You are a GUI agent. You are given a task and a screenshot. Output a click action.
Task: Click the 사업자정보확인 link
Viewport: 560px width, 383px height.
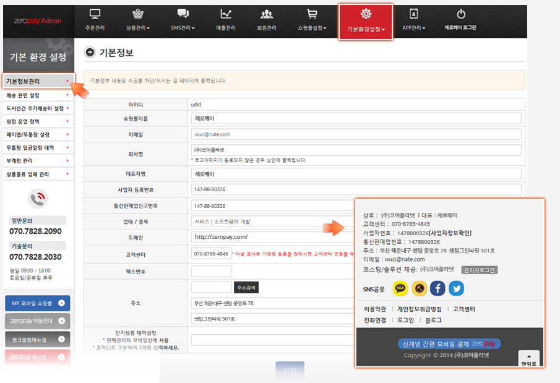click(450, 233)
